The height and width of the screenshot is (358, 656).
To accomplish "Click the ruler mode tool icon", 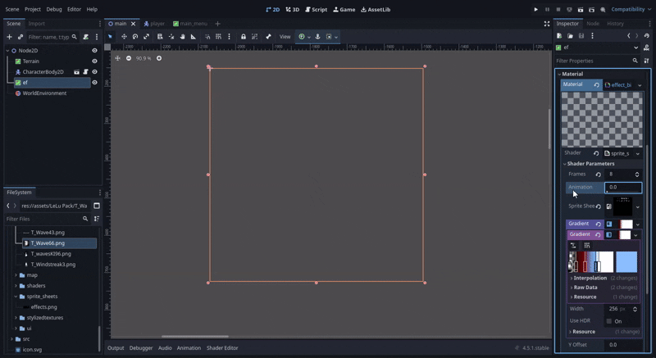I will (x=194, y=37).
